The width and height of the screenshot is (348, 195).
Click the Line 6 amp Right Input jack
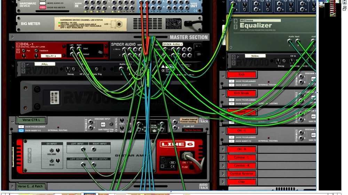94,149
